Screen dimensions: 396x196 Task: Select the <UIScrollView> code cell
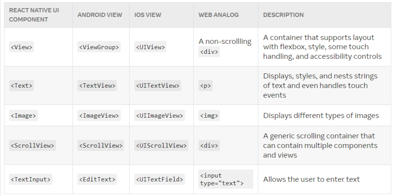[161, 146]
